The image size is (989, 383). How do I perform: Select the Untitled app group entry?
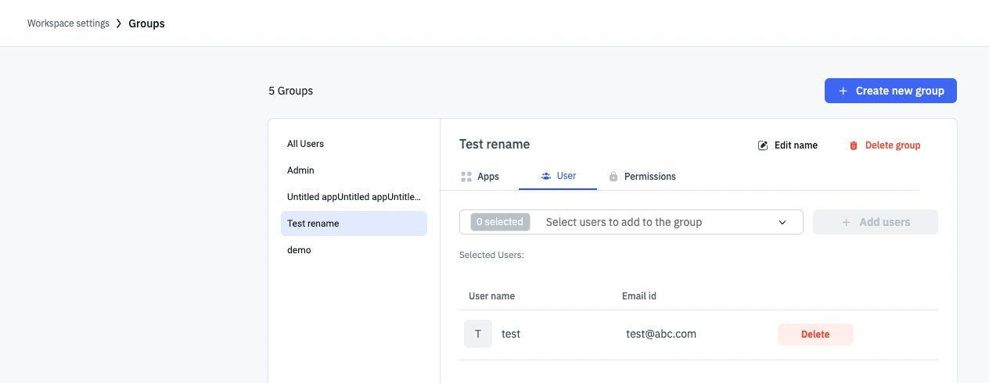tap(354, 197)
